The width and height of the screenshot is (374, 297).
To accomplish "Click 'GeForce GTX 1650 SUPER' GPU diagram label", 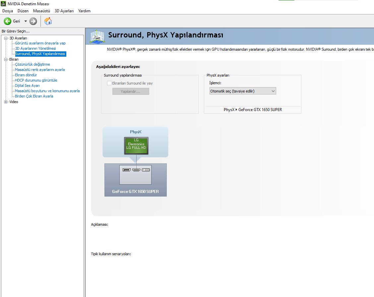I will 135,191.
